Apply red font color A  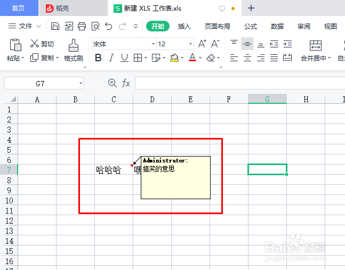pos(192,58)
